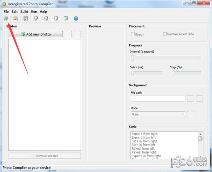The width and height of the screenshot is (212, 172).
Task: Click the run slideshow window toolbar icon
Action: click(x=66, y=18)
